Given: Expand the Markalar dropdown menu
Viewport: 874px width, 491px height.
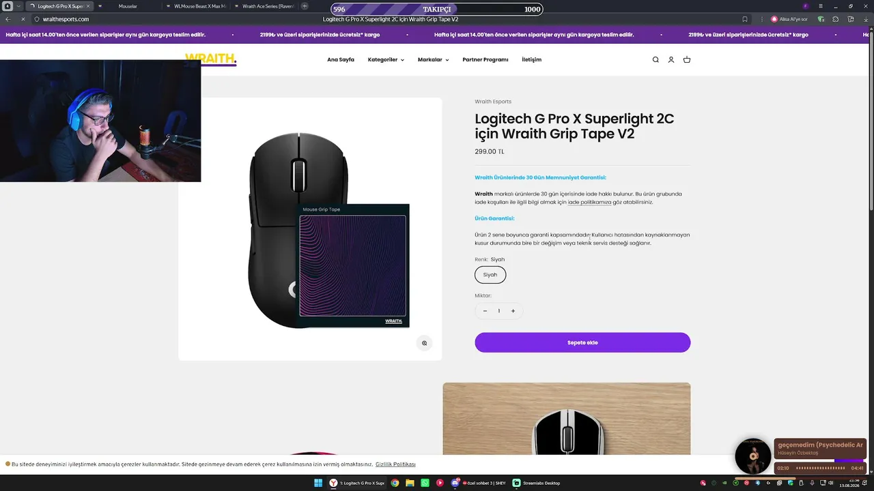Looking at the screenshot, I should (x=434, y=60).
